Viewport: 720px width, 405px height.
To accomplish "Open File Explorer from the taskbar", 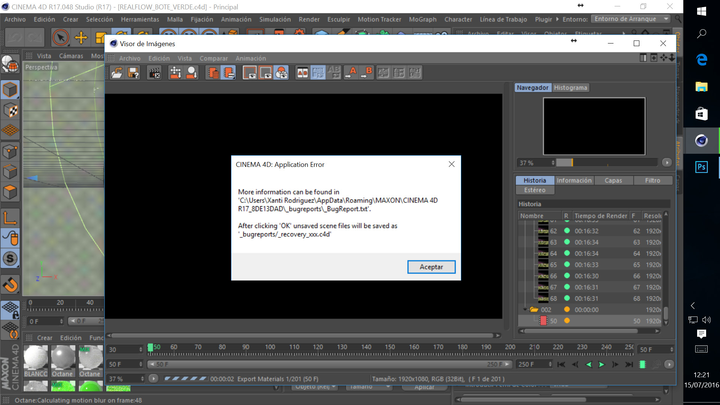I will (702, 87).
